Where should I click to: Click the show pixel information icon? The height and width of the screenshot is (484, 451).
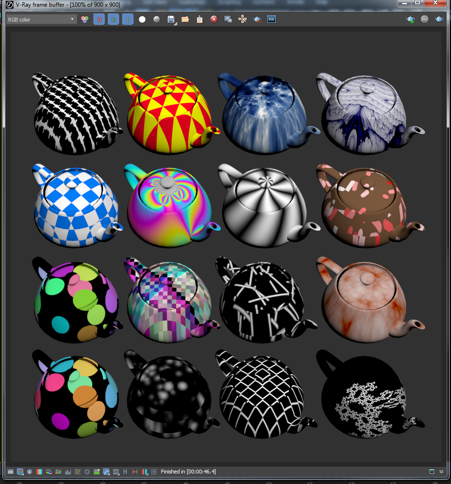click(30, 472)
